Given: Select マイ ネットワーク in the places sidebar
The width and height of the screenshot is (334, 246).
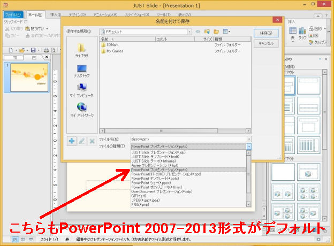Looking at the screenshot, I should (81, 110).
